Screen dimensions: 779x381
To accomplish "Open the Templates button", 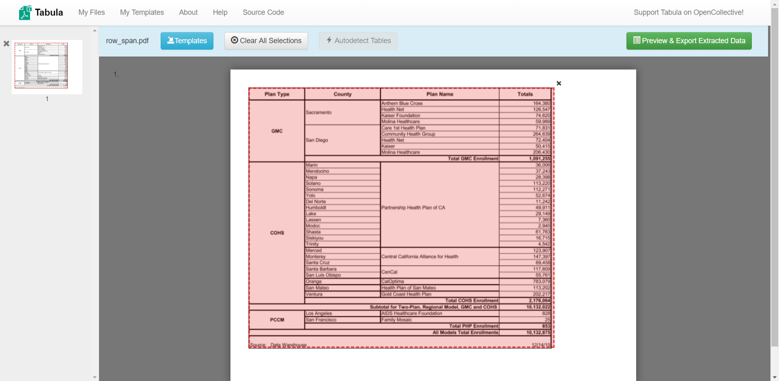I will 187,41.
